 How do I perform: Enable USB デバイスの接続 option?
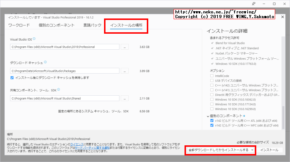[212, 80]
